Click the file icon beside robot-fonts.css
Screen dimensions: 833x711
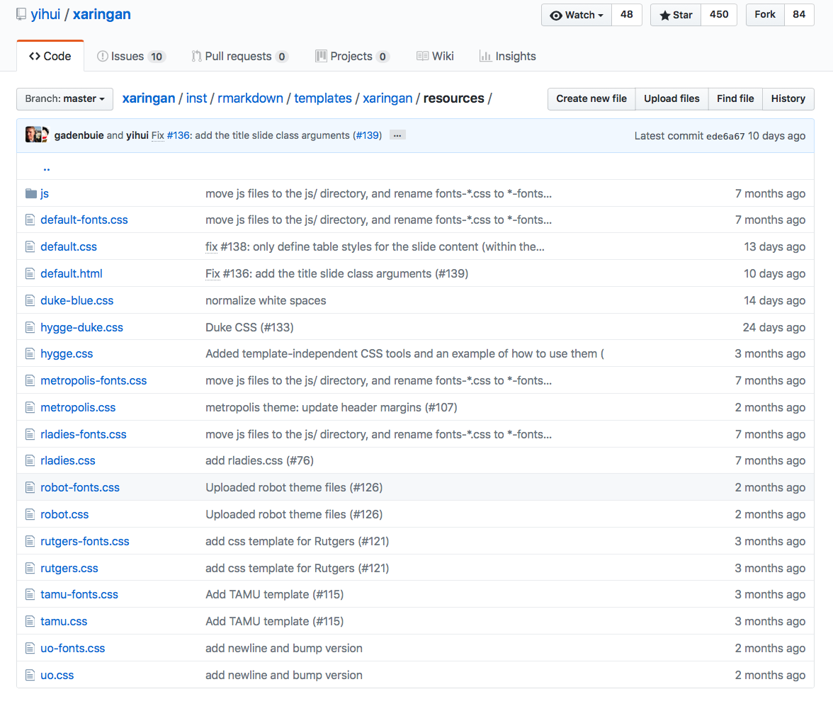(x=30, y=487)
